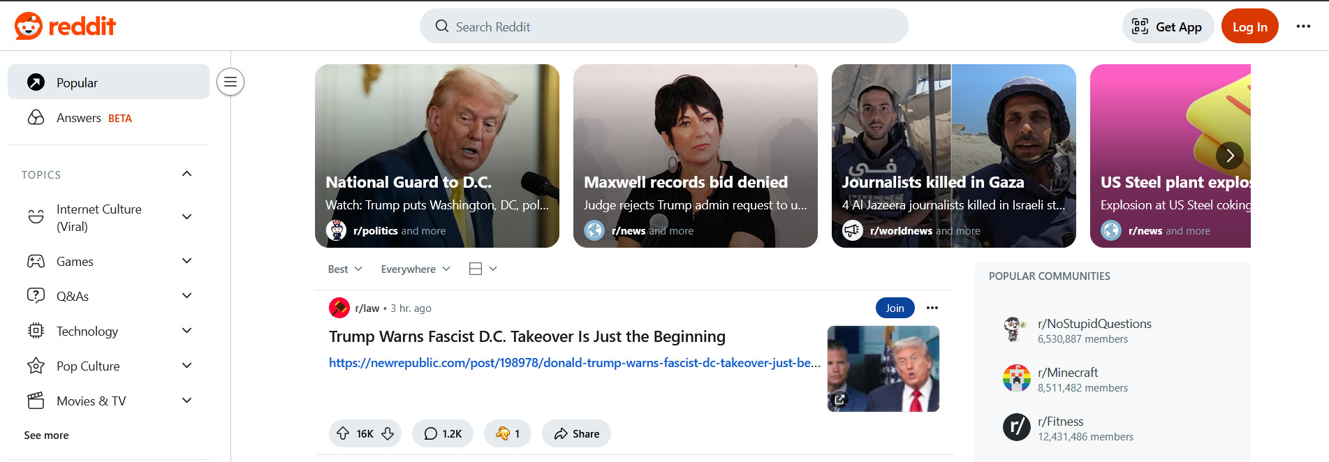This screenshot has height=462, width=1329.
Task: Open the US Steel plant explosion card
Action: 1170,156
